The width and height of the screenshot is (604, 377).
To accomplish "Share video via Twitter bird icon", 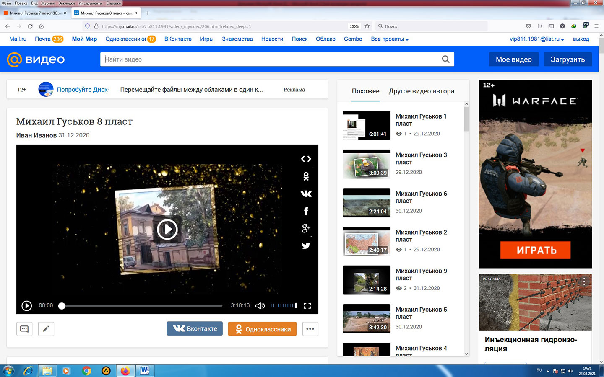I will pyautogui.click(x=306, y=246).
